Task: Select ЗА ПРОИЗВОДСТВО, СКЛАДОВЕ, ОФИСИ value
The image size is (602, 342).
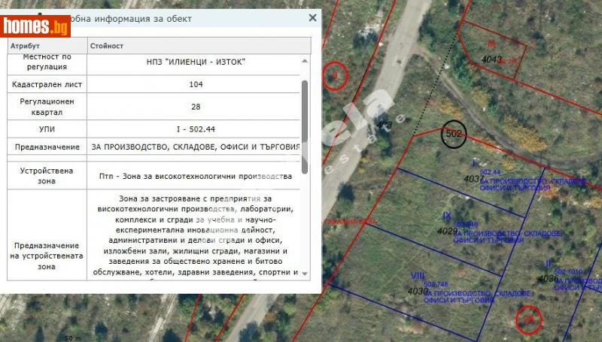Action: (x=196, y=147)
